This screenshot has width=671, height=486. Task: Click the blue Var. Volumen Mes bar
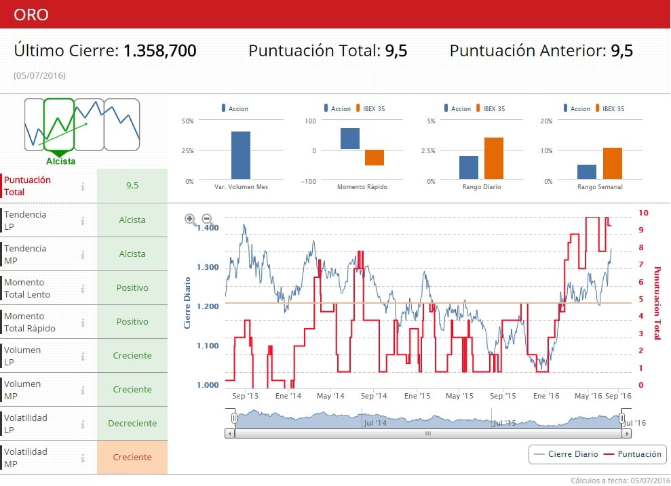[x=241, y=155]
